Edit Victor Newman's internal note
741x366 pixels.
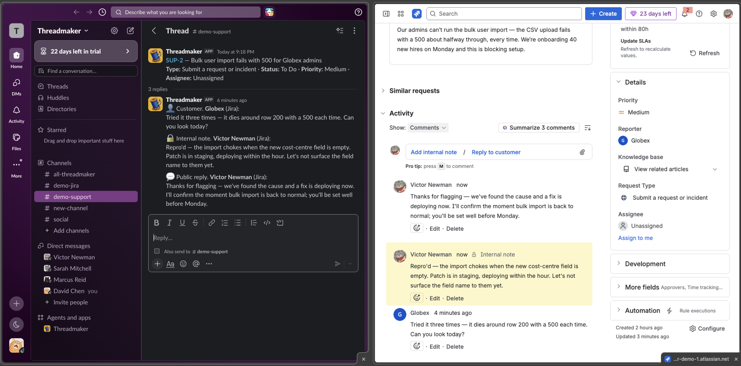click(434, 298)
